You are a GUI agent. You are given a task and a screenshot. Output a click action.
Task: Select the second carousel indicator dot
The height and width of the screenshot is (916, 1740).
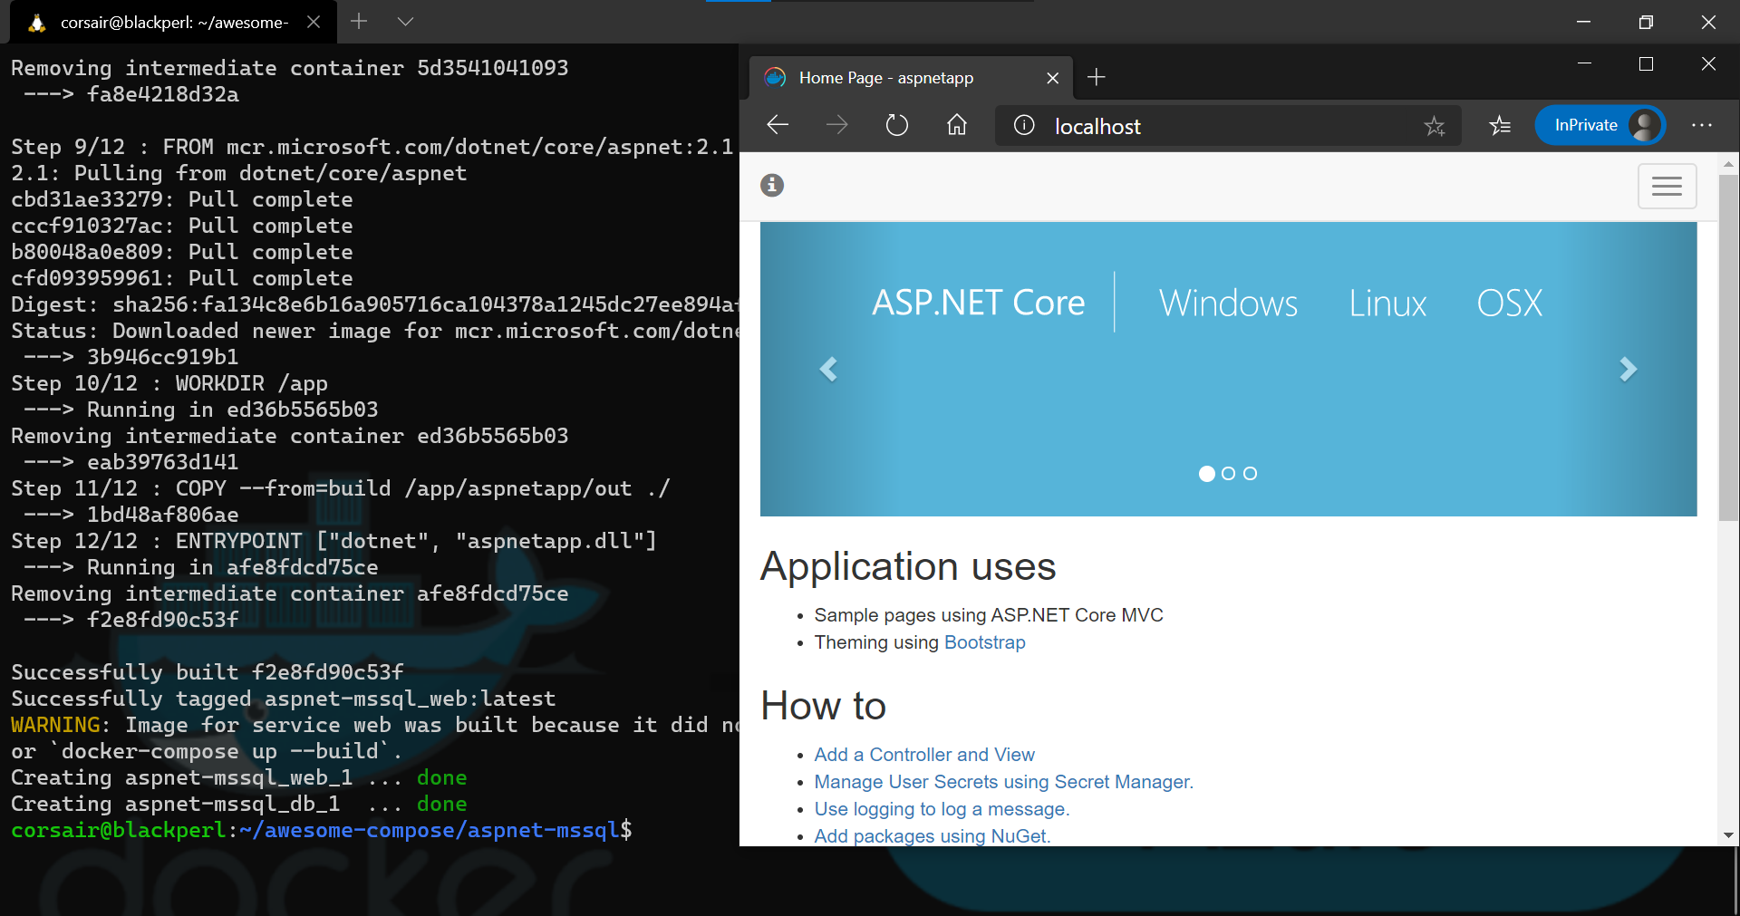tap(1228, 474)
